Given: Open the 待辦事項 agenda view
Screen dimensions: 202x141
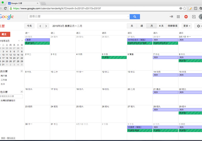Looking at the screenshot, I should pos(173,26).
